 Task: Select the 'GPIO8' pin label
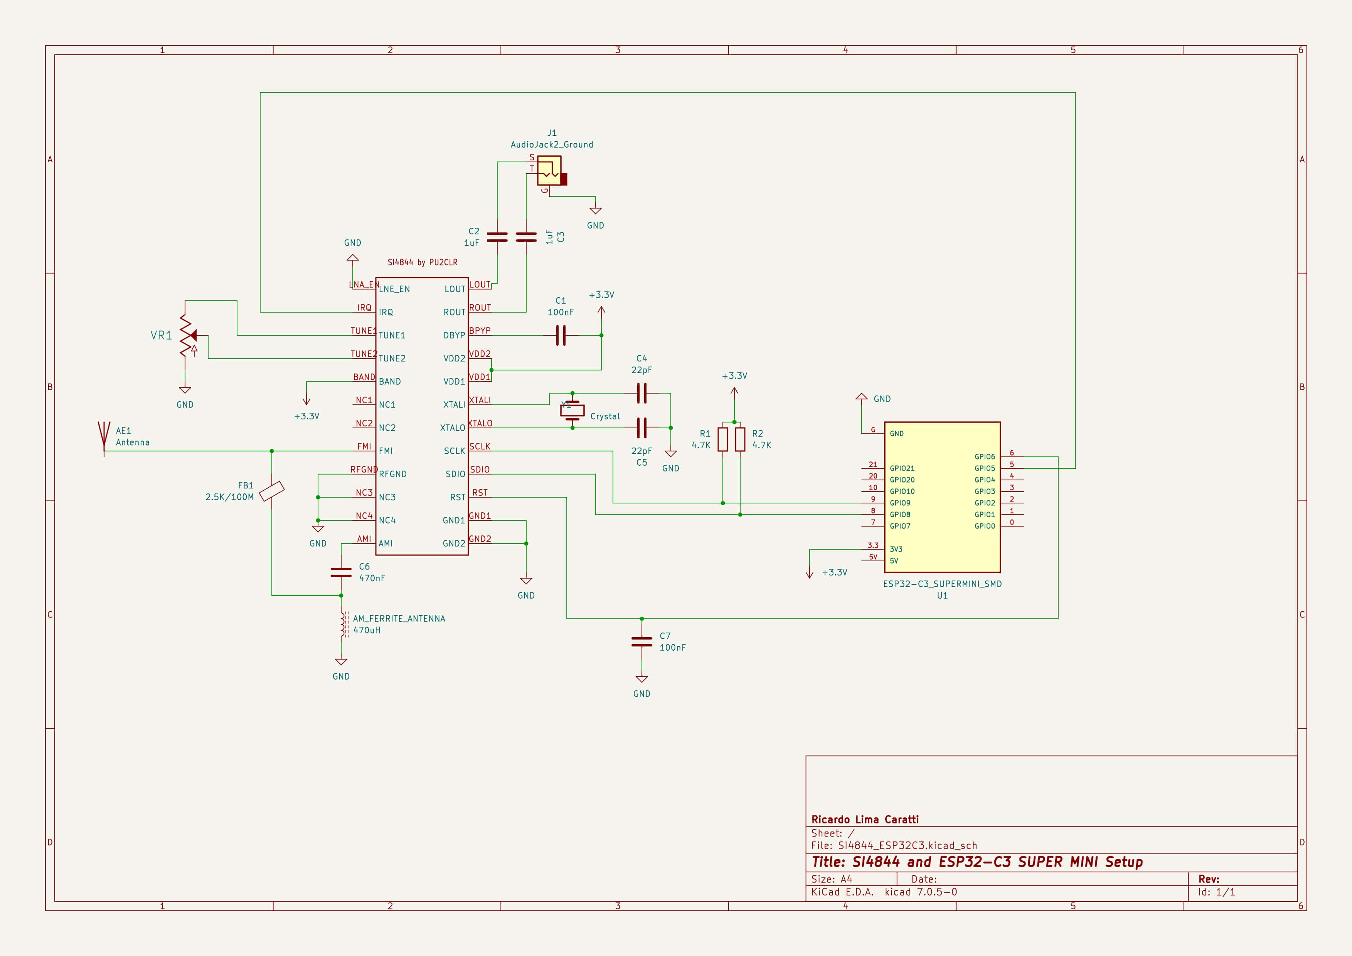click(900, 515)
